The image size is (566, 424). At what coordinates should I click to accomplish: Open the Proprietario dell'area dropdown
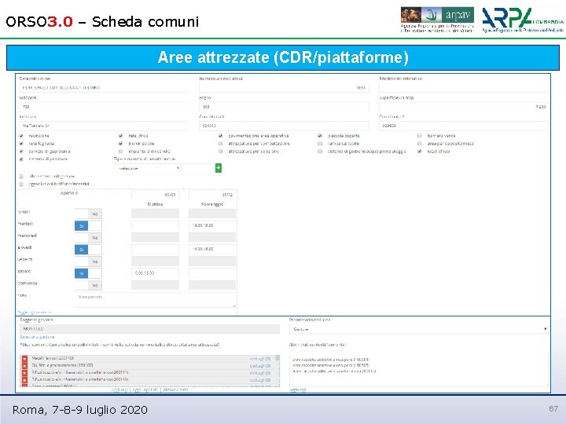419,329
